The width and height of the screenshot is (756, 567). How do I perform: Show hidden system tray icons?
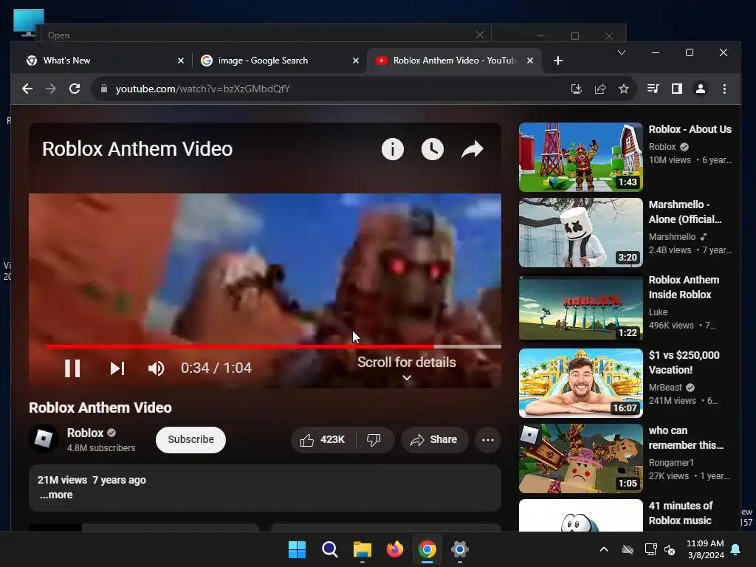click(604, 549)
